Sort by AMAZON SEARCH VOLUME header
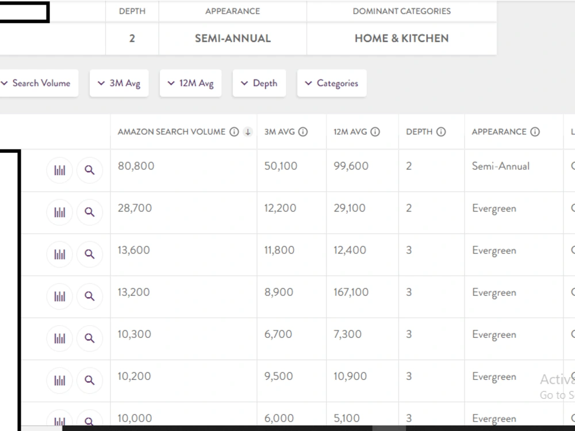 click(171, 132)
